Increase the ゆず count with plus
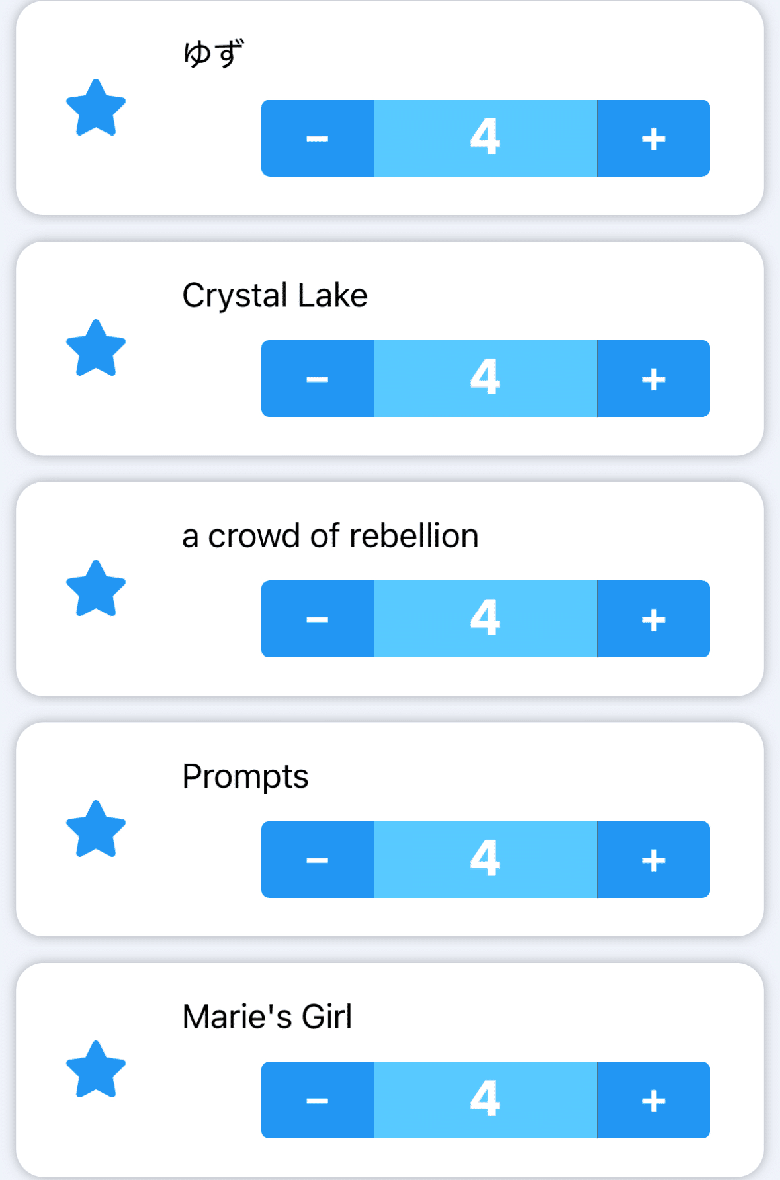 click(653, 138)
